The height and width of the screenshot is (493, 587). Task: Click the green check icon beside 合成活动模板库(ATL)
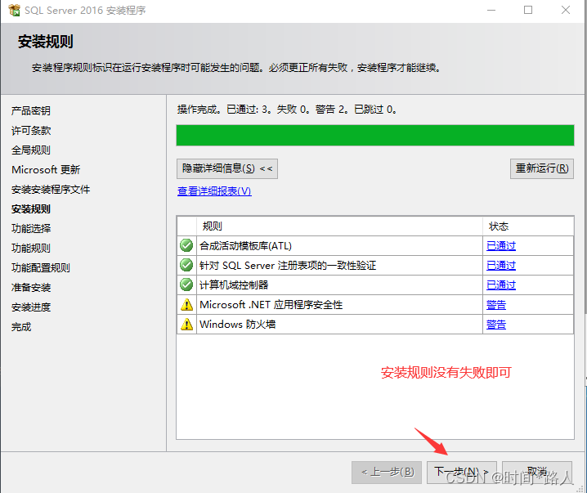tap(186, 245)
